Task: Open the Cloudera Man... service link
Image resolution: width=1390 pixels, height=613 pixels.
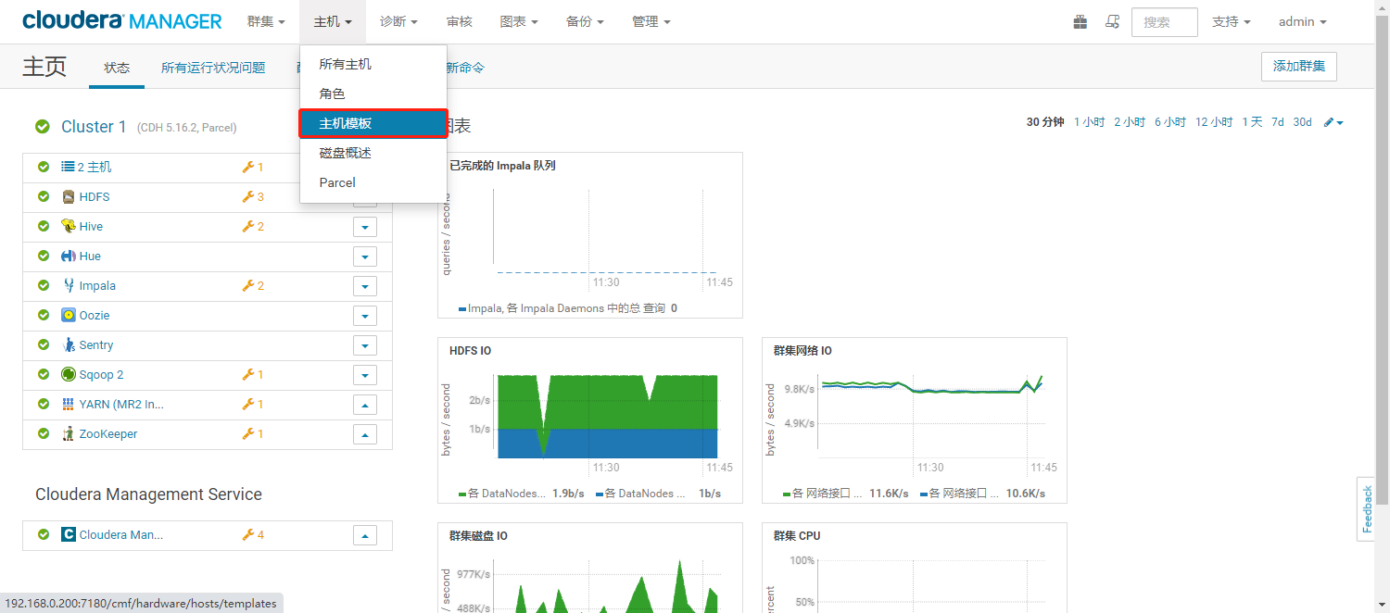Action: [121, 534]
